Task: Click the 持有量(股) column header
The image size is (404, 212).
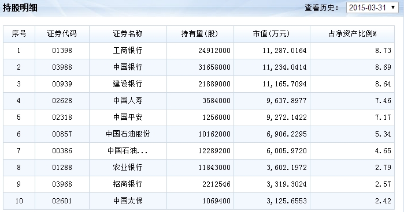Action: [199, 33]
